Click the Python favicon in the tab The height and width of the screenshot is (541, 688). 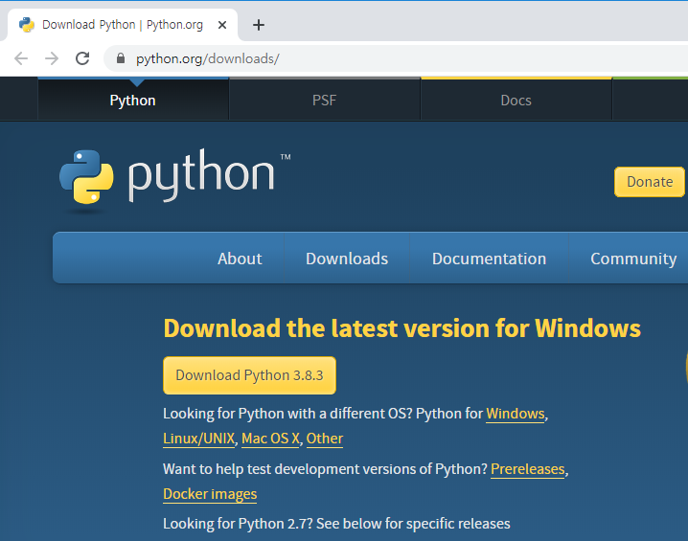point(27,25)
